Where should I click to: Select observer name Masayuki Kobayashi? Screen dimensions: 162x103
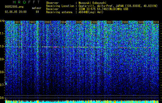(92, 3)
